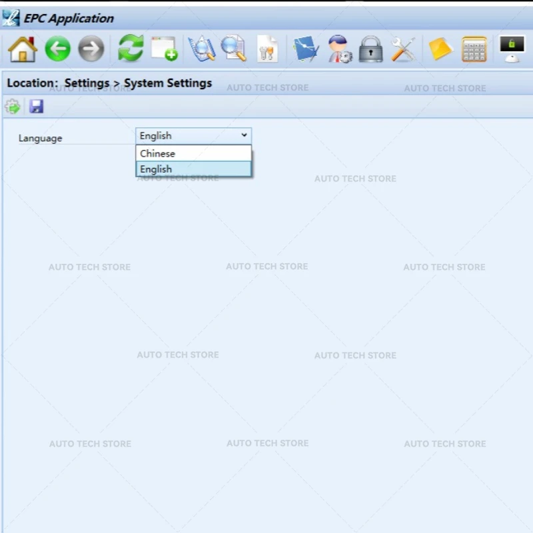Viewport: 533px width, 533px height.
Task: Click the EPC Application logo icon
Action: (11, 18)
